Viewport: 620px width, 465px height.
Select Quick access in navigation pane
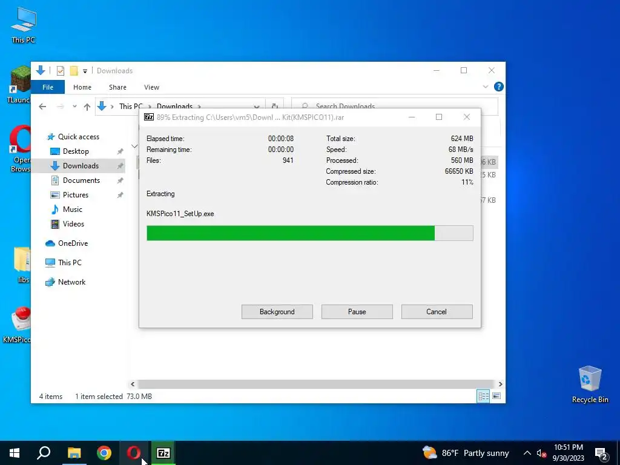pos(79,137)
